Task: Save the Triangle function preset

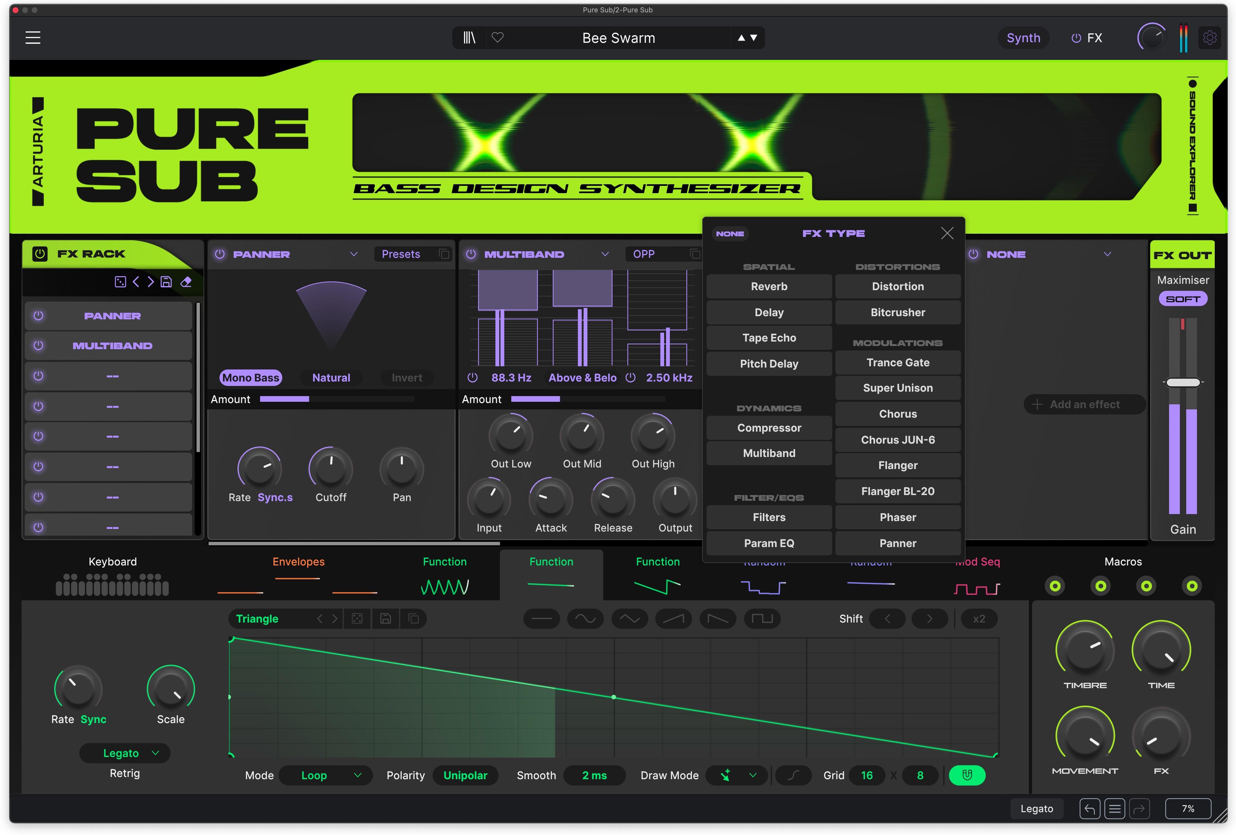Action: pyautogui.click(x=386, y=618)
